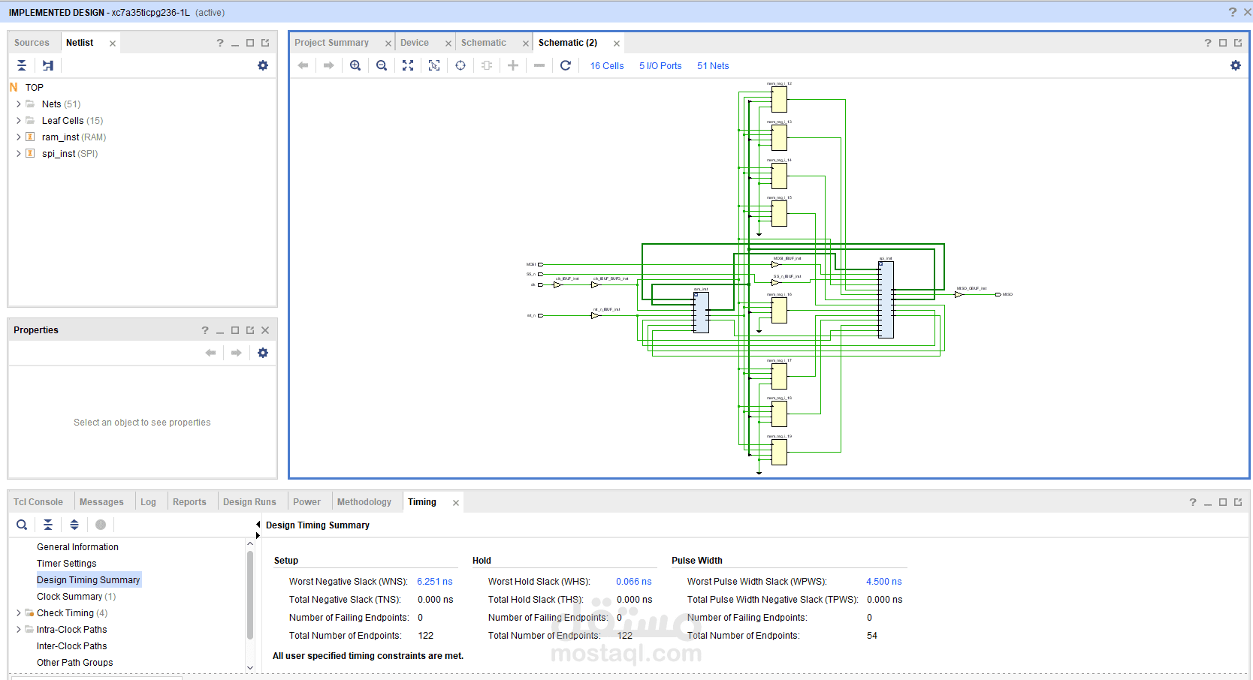Collapse the timing tree pane arrow
1253x680 pixels.
(258, 525)
